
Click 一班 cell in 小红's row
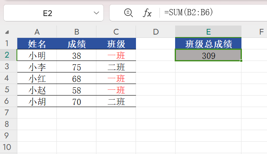(116, 78)
